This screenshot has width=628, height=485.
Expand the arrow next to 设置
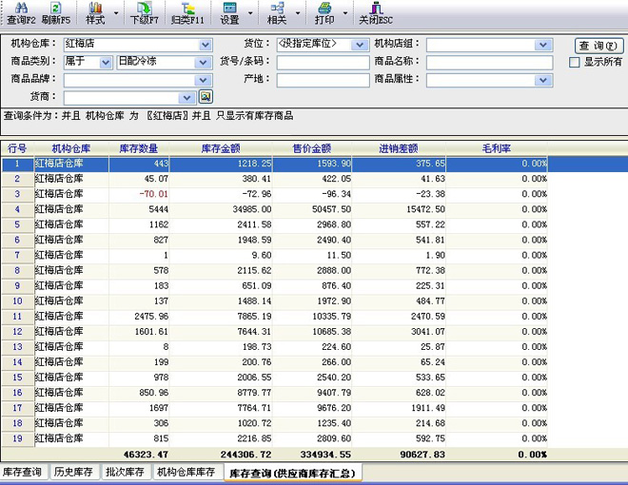click(x=250, y=13)
